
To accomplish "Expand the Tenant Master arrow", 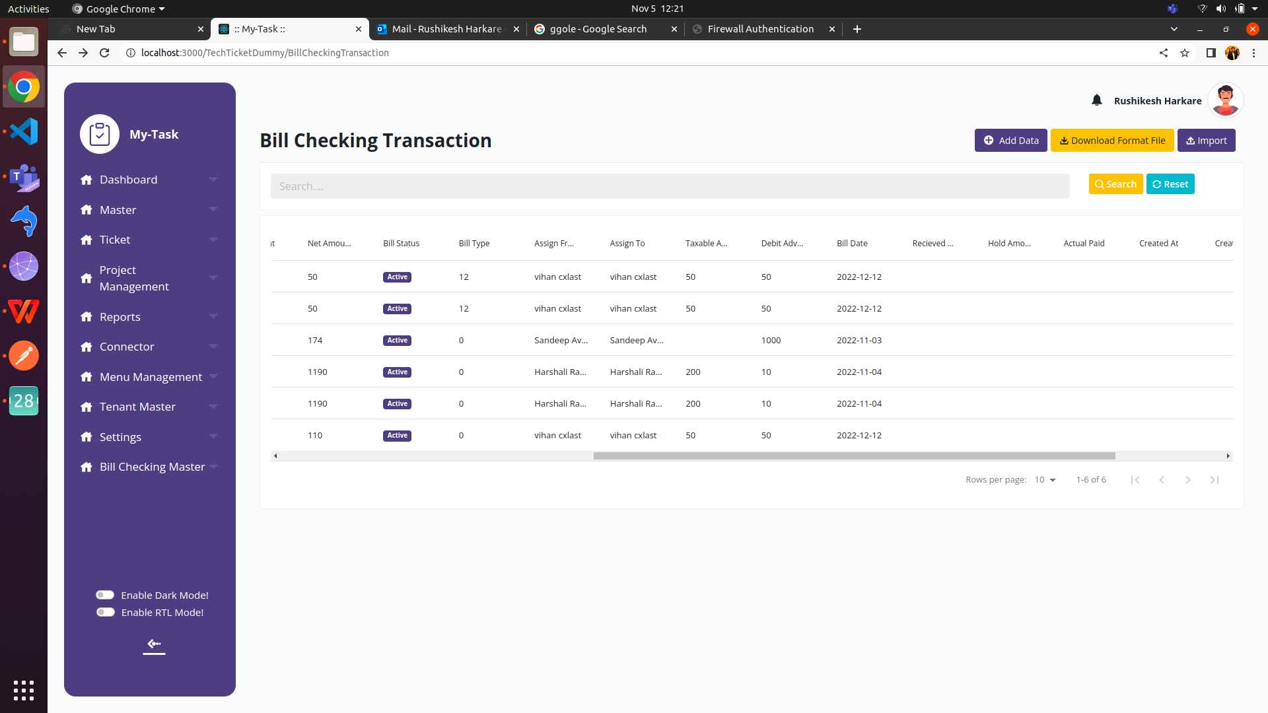I will pyautogui.click(x=213, y=407).
